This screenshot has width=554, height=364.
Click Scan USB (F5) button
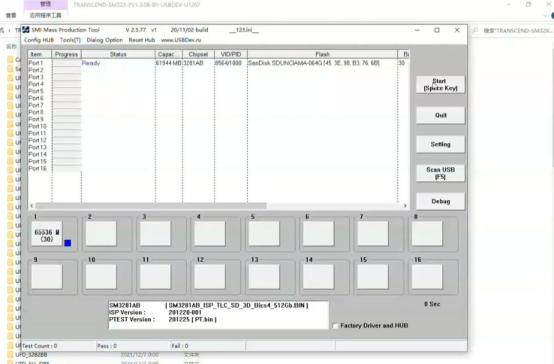point(440,173)
